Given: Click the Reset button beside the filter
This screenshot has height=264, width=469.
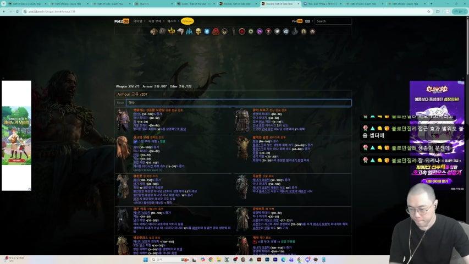Looking at the screenshot, I should click(x=120, y=103).
